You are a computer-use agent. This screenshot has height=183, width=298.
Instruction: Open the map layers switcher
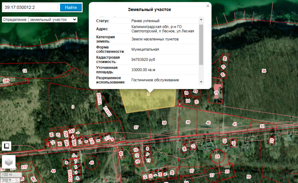pyautogui.click(x=9, y=162)
